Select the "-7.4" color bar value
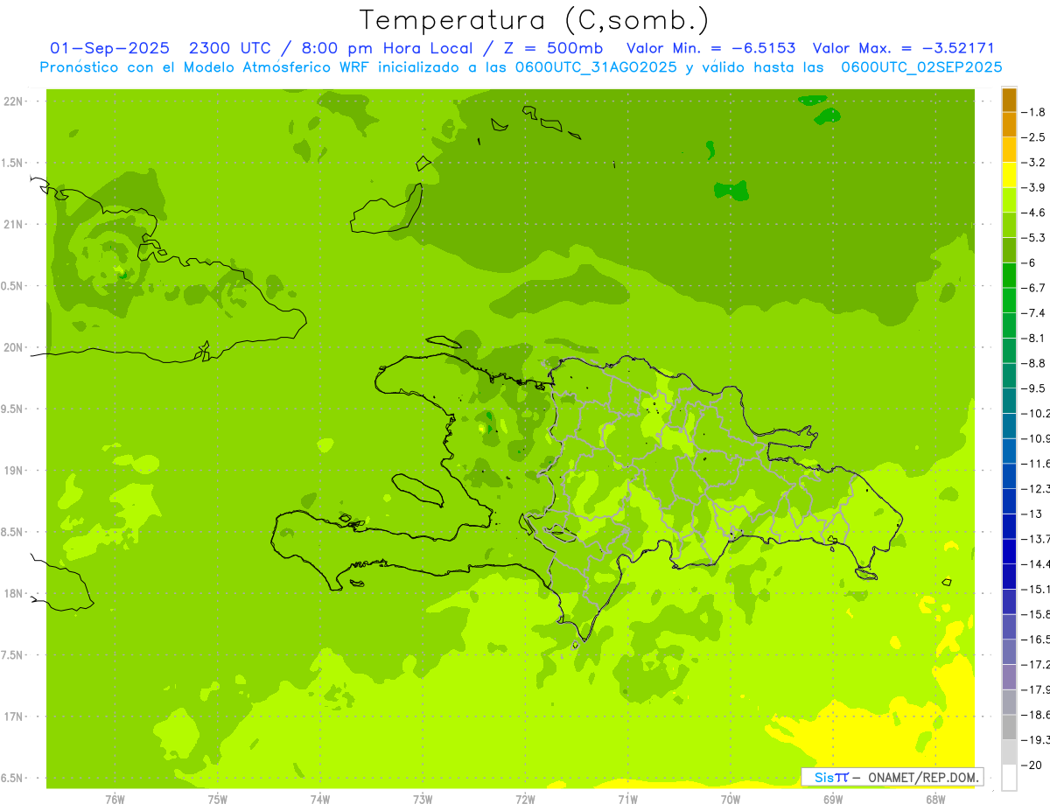The image size is (1050, 811). pyautogui.click(x=1035, y=312)
